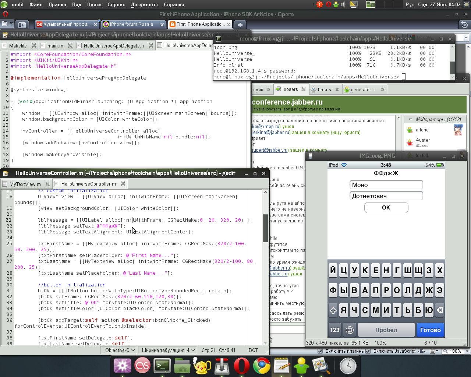Open the terminal icon in the dock
The image size is (471, 377).
tap(162, 366)
